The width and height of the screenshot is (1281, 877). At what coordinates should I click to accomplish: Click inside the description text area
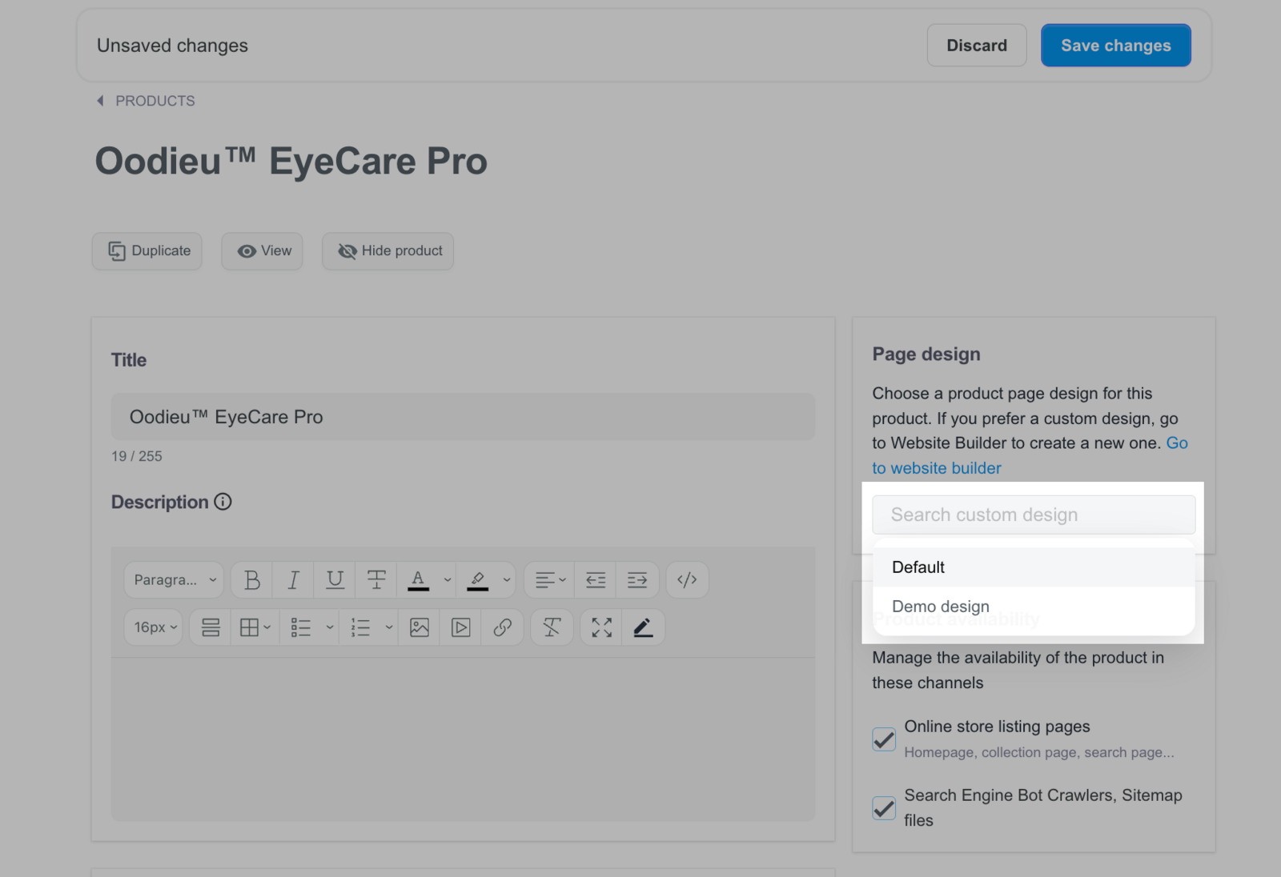(463, 739)
